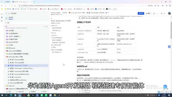
Task: Click the blue floating assistant icon at right edge
Action: pos(169,47)
